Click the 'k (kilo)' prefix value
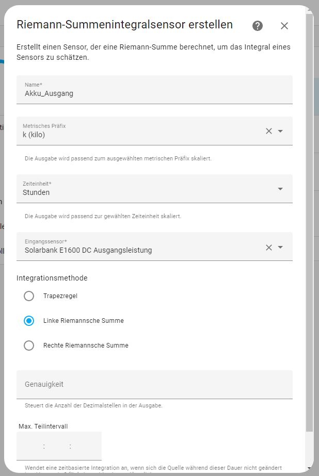The height and width of the screenshot is (476, 319). 34,135
